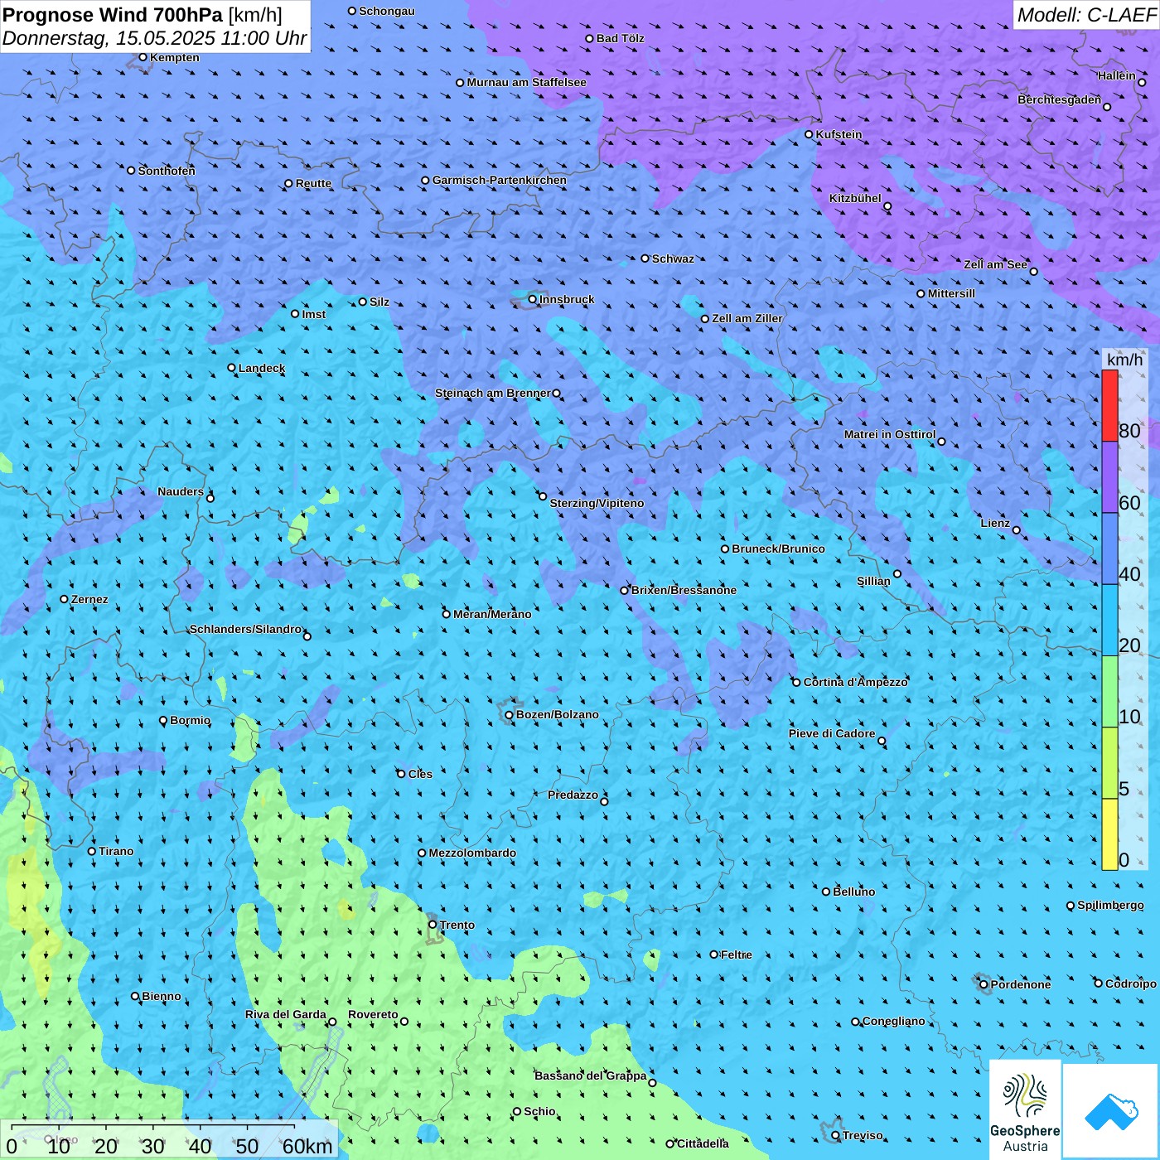Click the Spilimbergo city label
Image resolution: width=1160 pixels, height=1160 pixels.
pos(1110,905)
